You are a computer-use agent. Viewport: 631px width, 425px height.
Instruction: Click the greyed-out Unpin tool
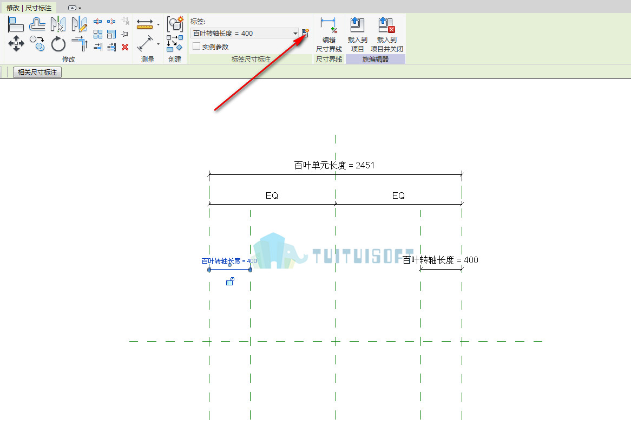[x=125, y=21]
